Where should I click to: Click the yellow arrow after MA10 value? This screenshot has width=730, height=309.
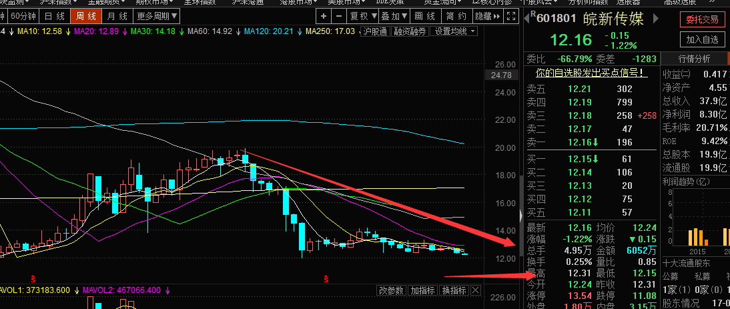68,31
